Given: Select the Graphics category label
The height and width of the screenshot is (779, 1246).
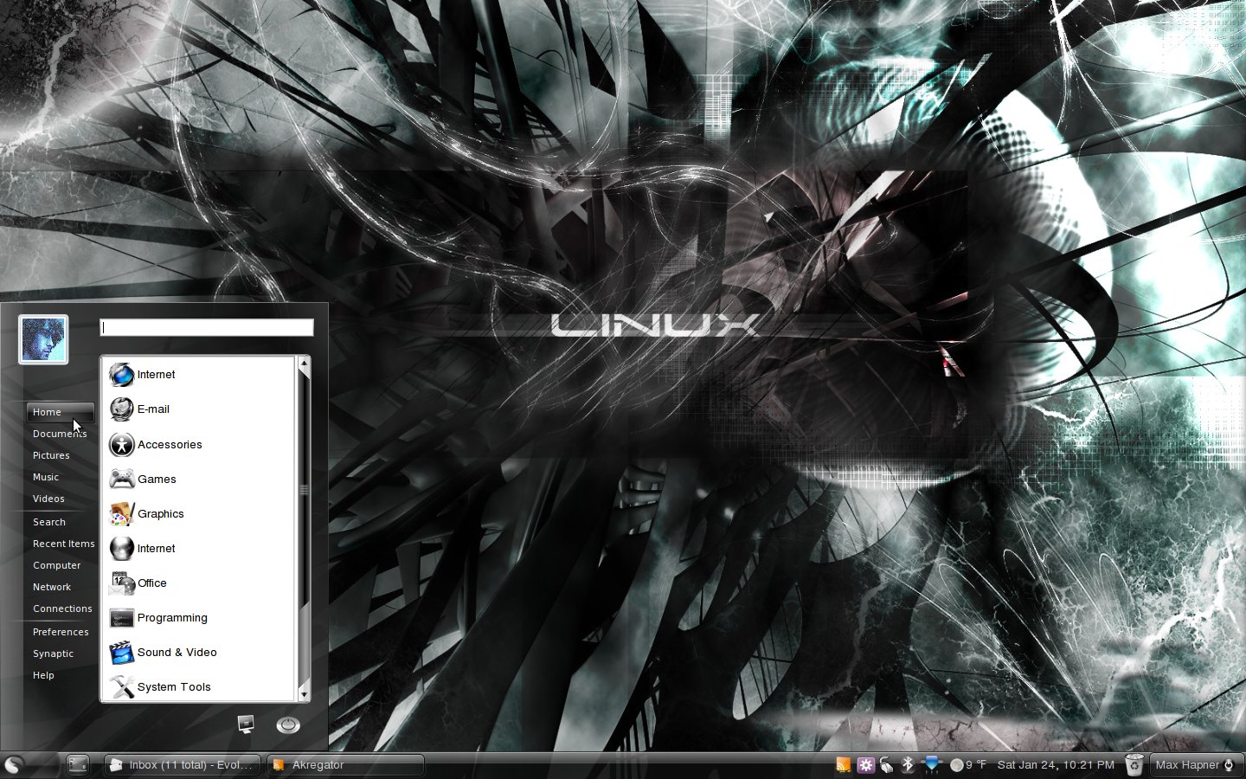Looking at the screenshot, I should pyautogui.click(x=161, y=514).
